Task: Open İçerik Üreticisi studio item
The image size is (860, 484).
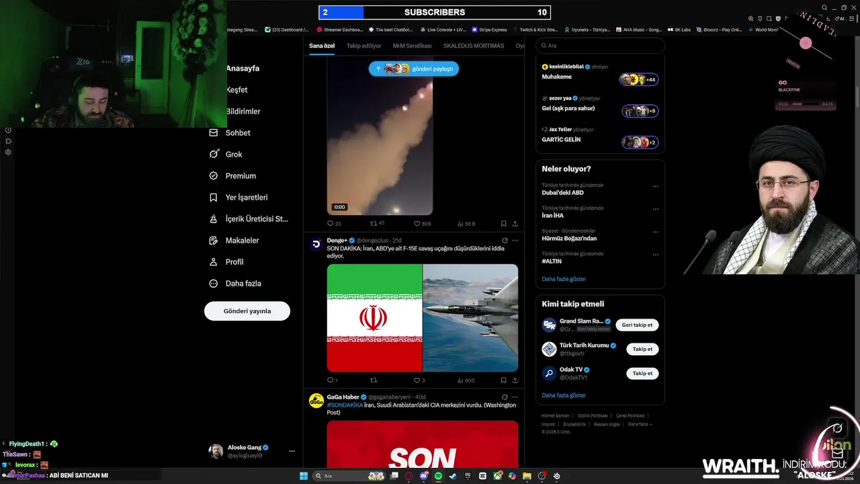Action: (249, 219)
